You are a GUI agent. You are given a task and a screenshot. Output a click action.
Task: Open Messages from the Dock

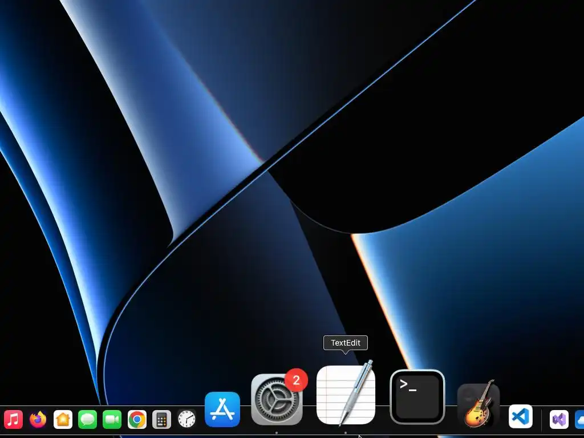(87, 419)
